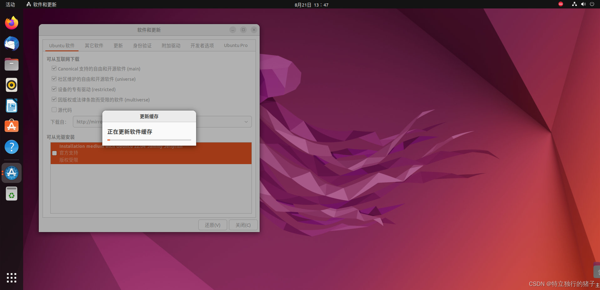
Task: Click the 版权受限 text in list row
Action: tap(69, 160)
